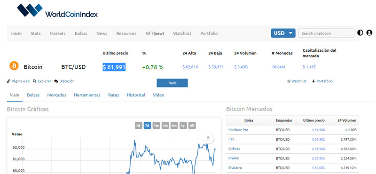Click the market cap value $ 1.16T
376x174 pixels.
coord(309,67)
